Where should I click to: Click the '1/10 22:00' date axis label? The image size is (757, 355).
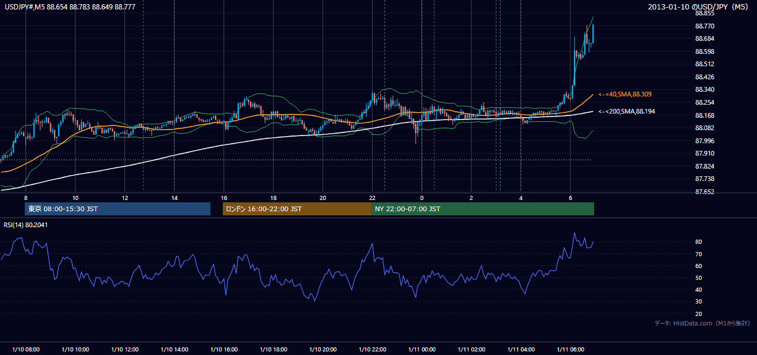(373, 350)
